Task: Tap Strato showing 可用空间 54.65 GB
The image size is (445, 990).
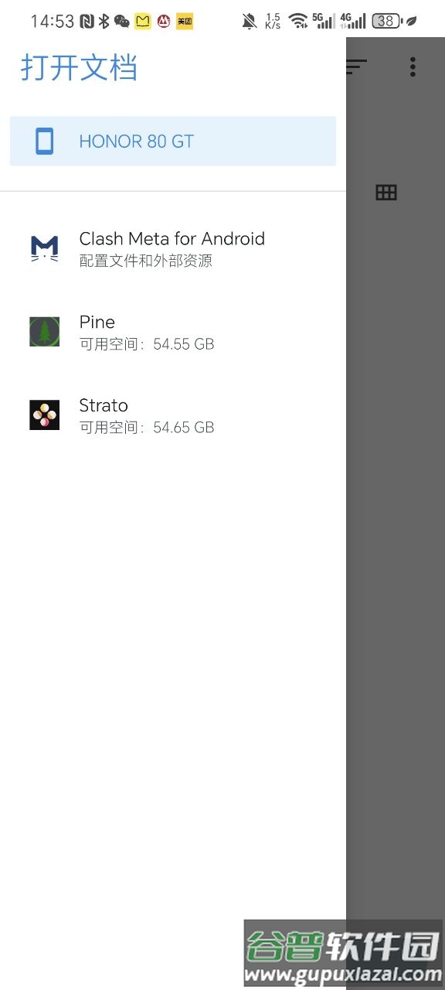Action: click(147, 416)
